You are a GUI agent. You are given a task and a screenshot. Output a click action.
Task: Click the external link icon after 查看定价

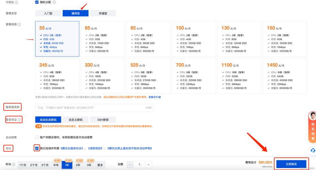click(160, 97)
